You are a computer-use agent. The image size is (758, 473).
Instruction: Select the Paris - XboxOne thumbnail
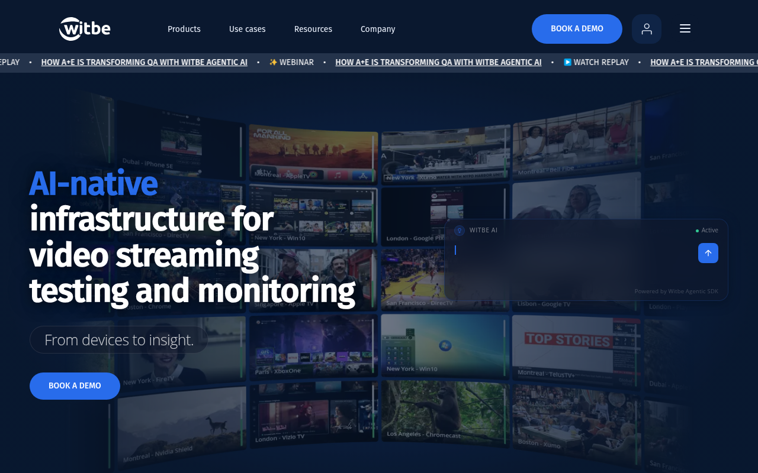tap(313, 346)
